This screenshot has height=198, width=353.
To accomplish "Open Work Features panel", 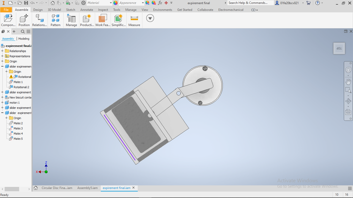I will pyautogui.click(x=103, y=20).
